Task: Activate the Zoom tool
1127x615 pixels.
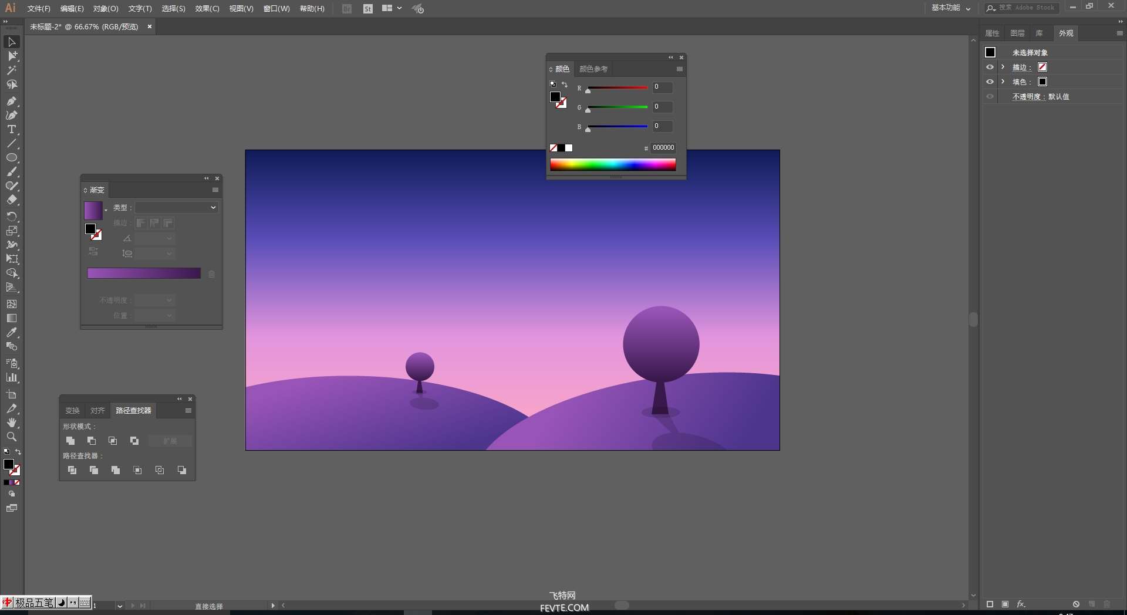Action: click(x=11, y=437)
